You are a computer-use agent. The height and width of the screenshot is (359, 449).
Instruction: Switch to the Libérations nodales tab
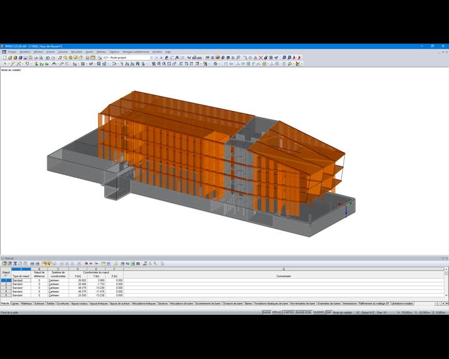(x=402, y=303)
